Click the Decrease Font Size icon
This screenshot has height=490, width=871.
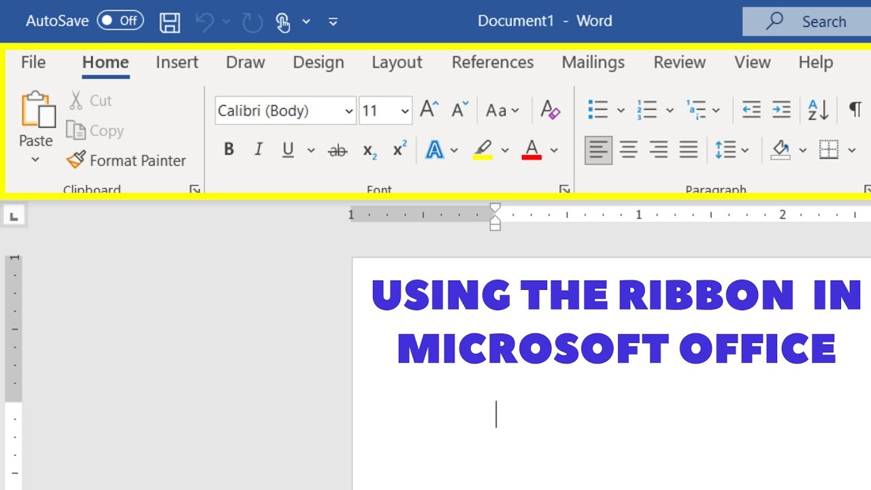(x=461, y=109)
